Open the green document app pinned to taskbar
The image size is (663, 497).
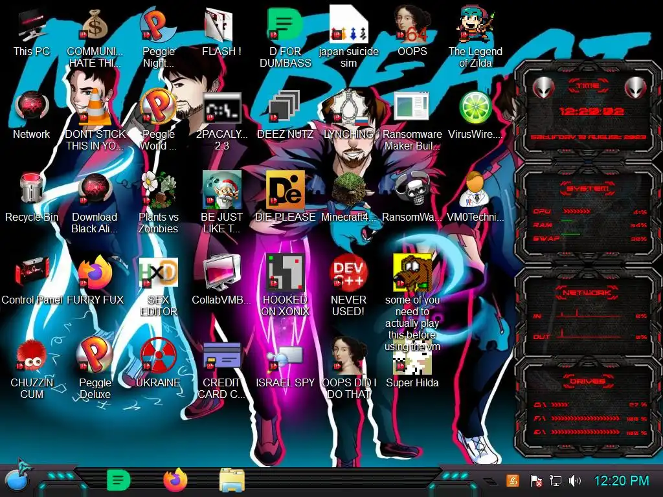[119, 480]
